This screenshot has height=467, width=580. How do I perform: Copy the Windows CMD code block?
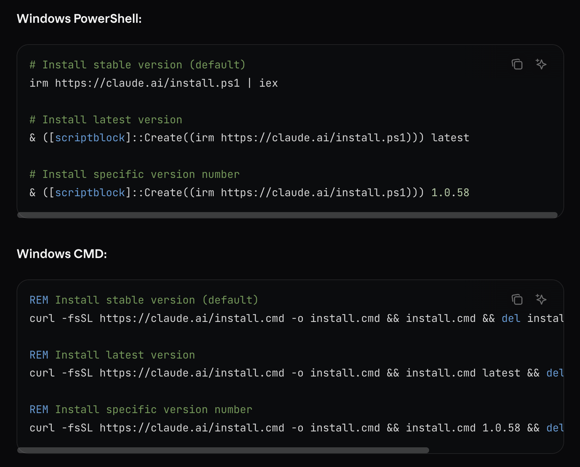[517, 299]
